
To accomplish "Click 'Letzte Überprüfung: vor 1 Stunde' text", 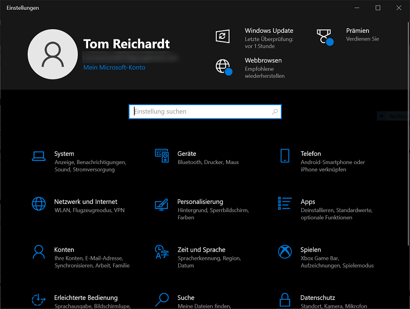I will [x=269, y=43].
